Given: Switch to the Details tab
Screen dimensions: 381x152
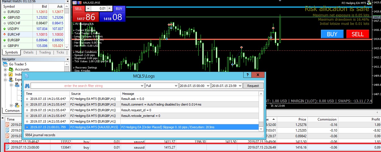Looking at the screenshot, I should pos(28,52).
